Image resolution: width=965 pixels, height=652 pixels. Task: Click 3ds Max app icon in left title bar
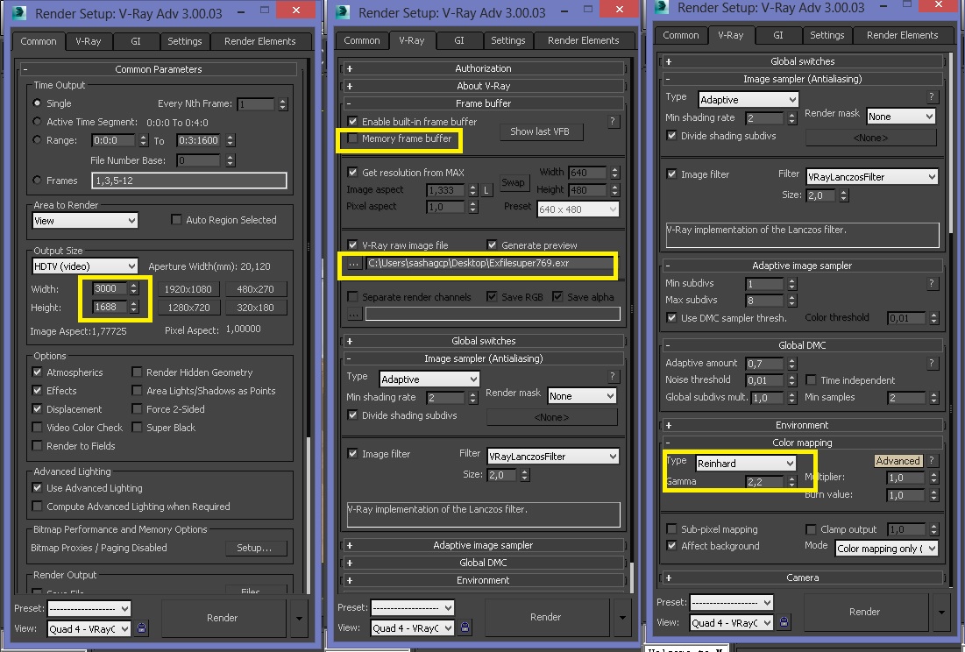click(x=19, y=11)
